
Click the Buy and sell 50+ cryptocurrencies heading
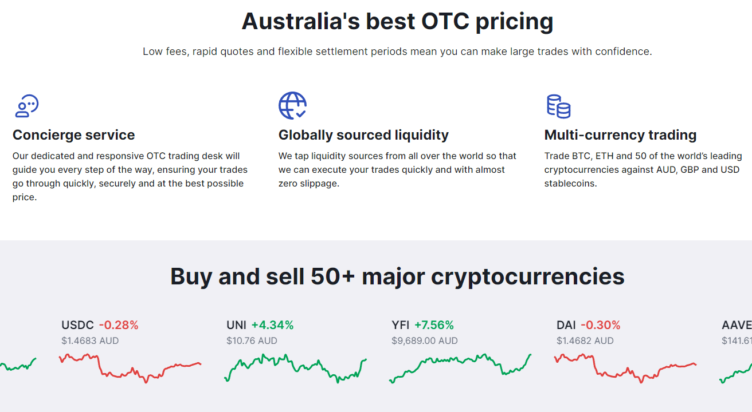[x=397, y=276]
